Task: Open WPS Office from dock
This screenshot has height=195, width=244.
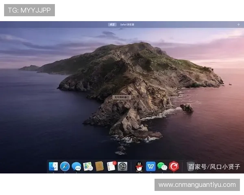Action: click(x=151, y=166)
